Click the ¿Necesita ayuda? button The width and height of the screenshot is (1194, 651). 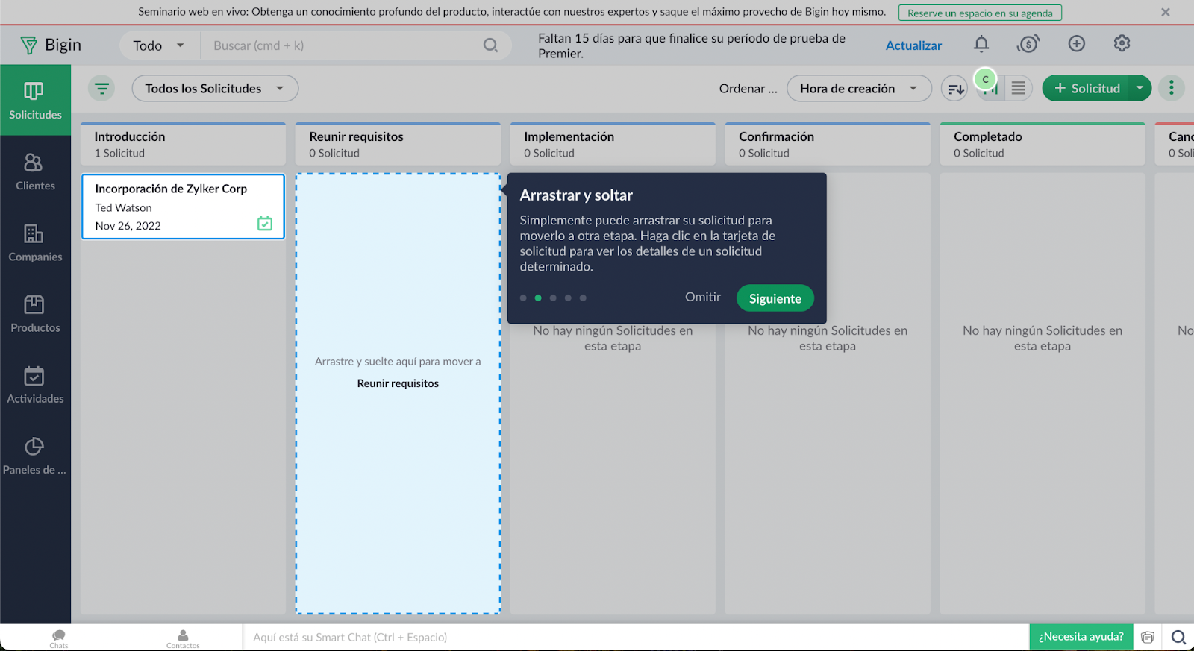(1081, 637)
